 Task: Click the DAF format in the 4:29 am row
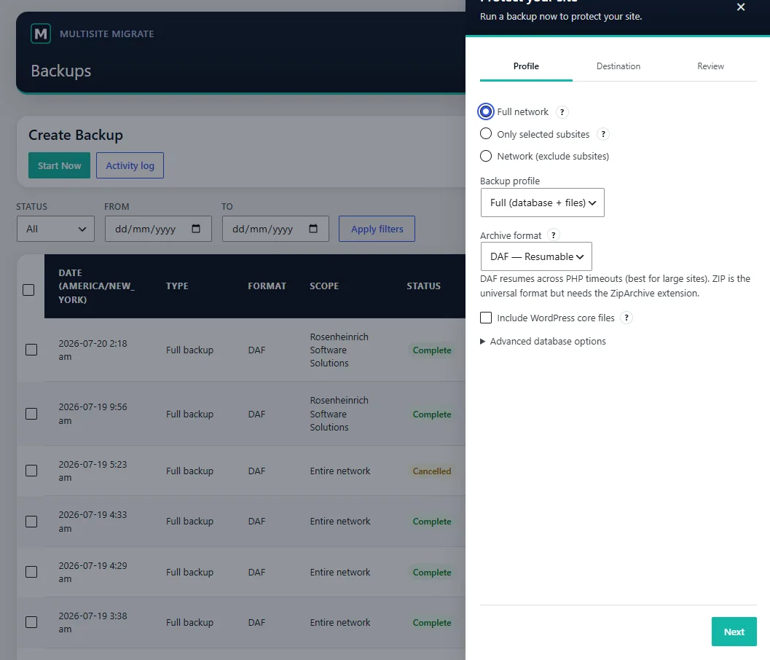click(256, 572)
